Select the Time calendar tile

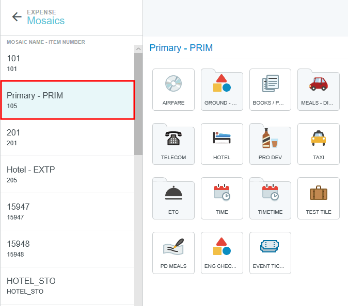coord(222,198)
